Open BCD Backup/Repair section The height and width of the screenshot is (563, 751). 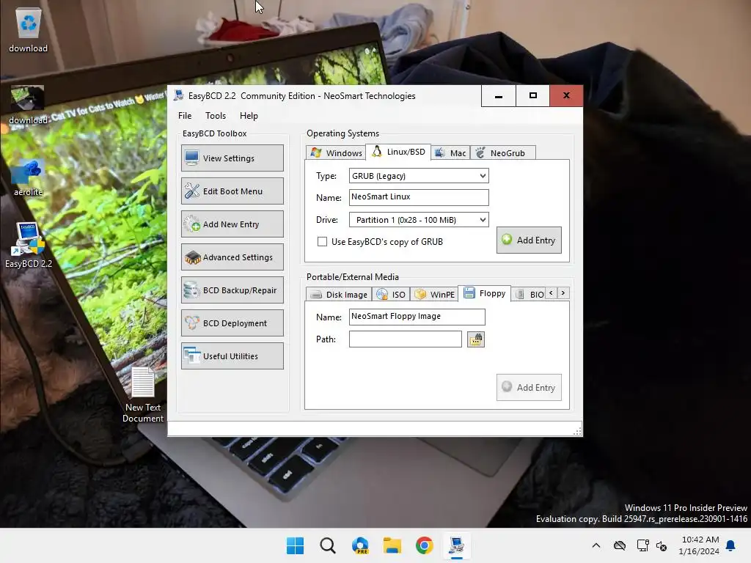232,290
